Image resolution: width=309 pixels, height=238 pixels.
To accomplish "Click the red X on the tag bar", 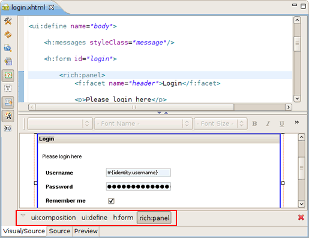I will coord(301,218).
